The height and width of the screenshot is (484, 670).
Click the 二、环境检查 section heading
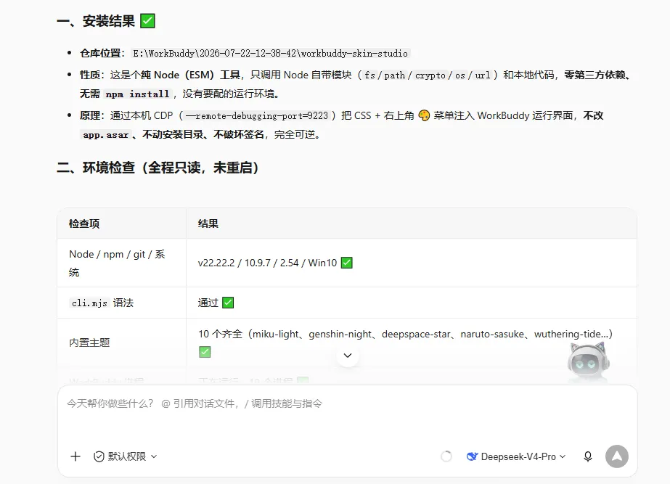point(158,168)
